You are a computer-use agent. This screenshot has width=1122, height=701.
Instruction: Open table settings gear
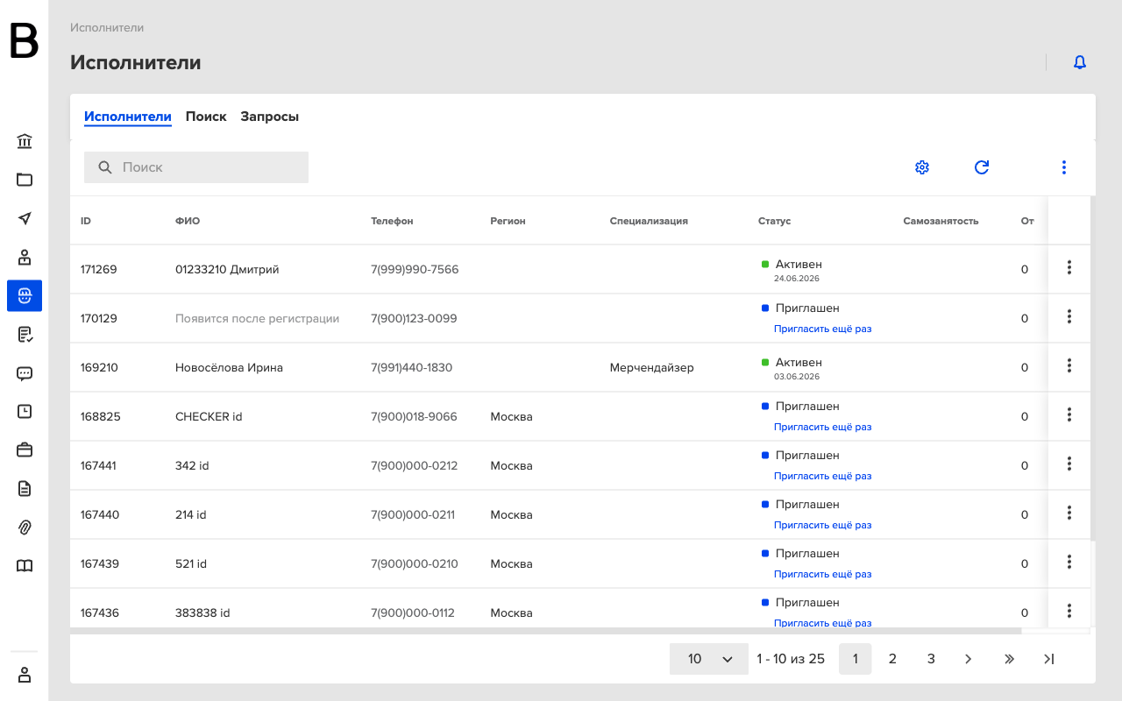(922, 167)
